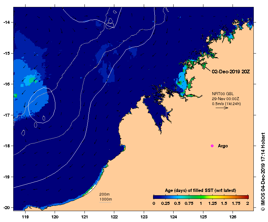
Task: Click the velocity scale arrow under 0.5m/s
Action: tap(222, 108)
